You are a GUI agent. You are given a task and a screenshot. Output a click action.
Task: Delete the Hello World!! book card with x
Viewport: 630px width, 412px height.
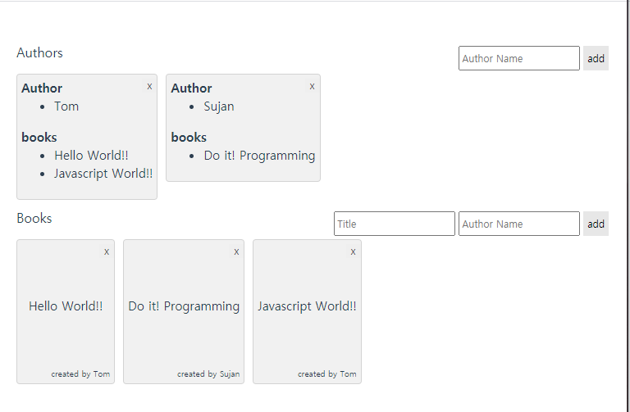pos(107,251)
